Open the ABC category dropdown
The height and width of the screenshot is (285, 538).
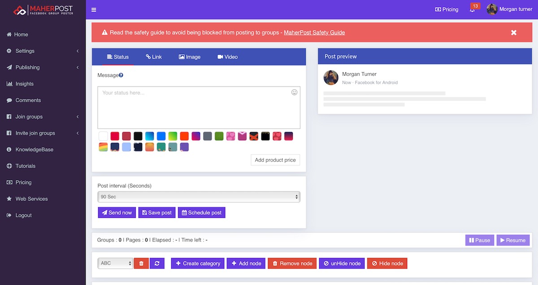116,263
